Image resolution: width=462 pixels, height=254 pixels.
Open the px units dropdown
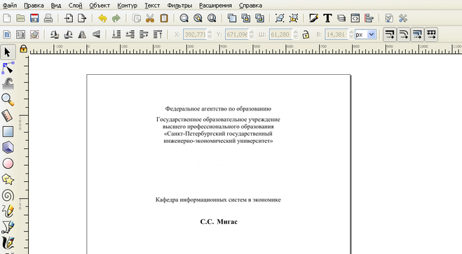372,34
